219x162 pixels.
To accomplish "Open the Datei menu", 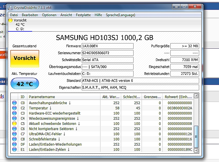I will coord(14,15).
